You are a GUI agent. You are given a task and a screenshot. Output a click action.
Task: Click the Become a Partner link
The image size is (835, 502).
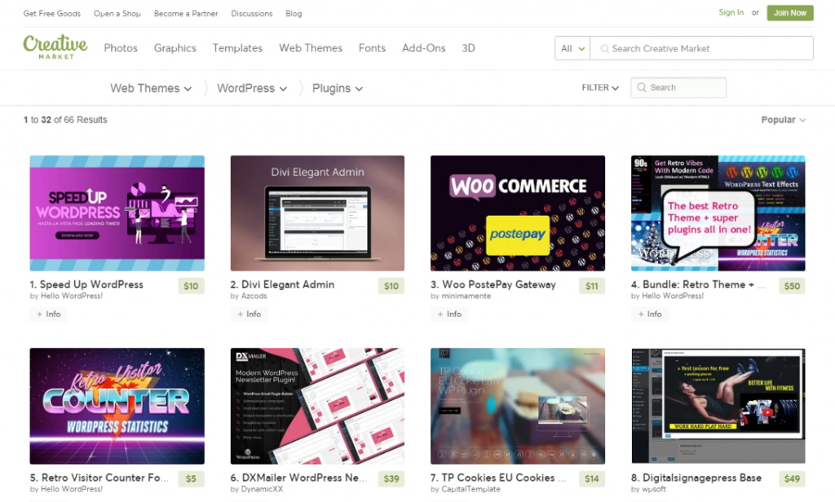pyautogui.click(x=186, y=13)
